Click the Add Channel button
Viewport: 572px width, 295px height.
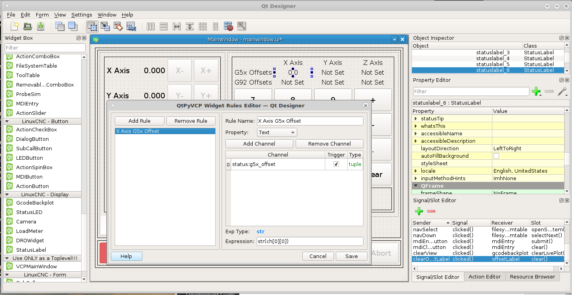coord(259,144)
